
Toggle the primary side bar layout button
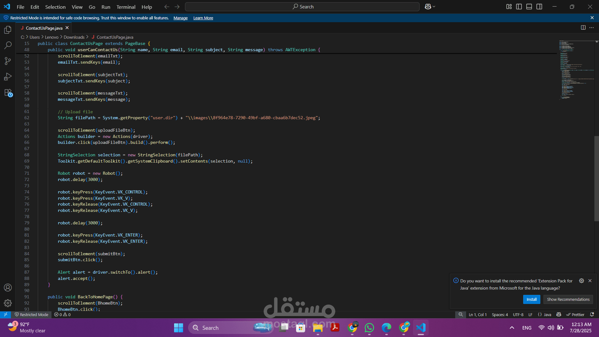coord(519,7)
